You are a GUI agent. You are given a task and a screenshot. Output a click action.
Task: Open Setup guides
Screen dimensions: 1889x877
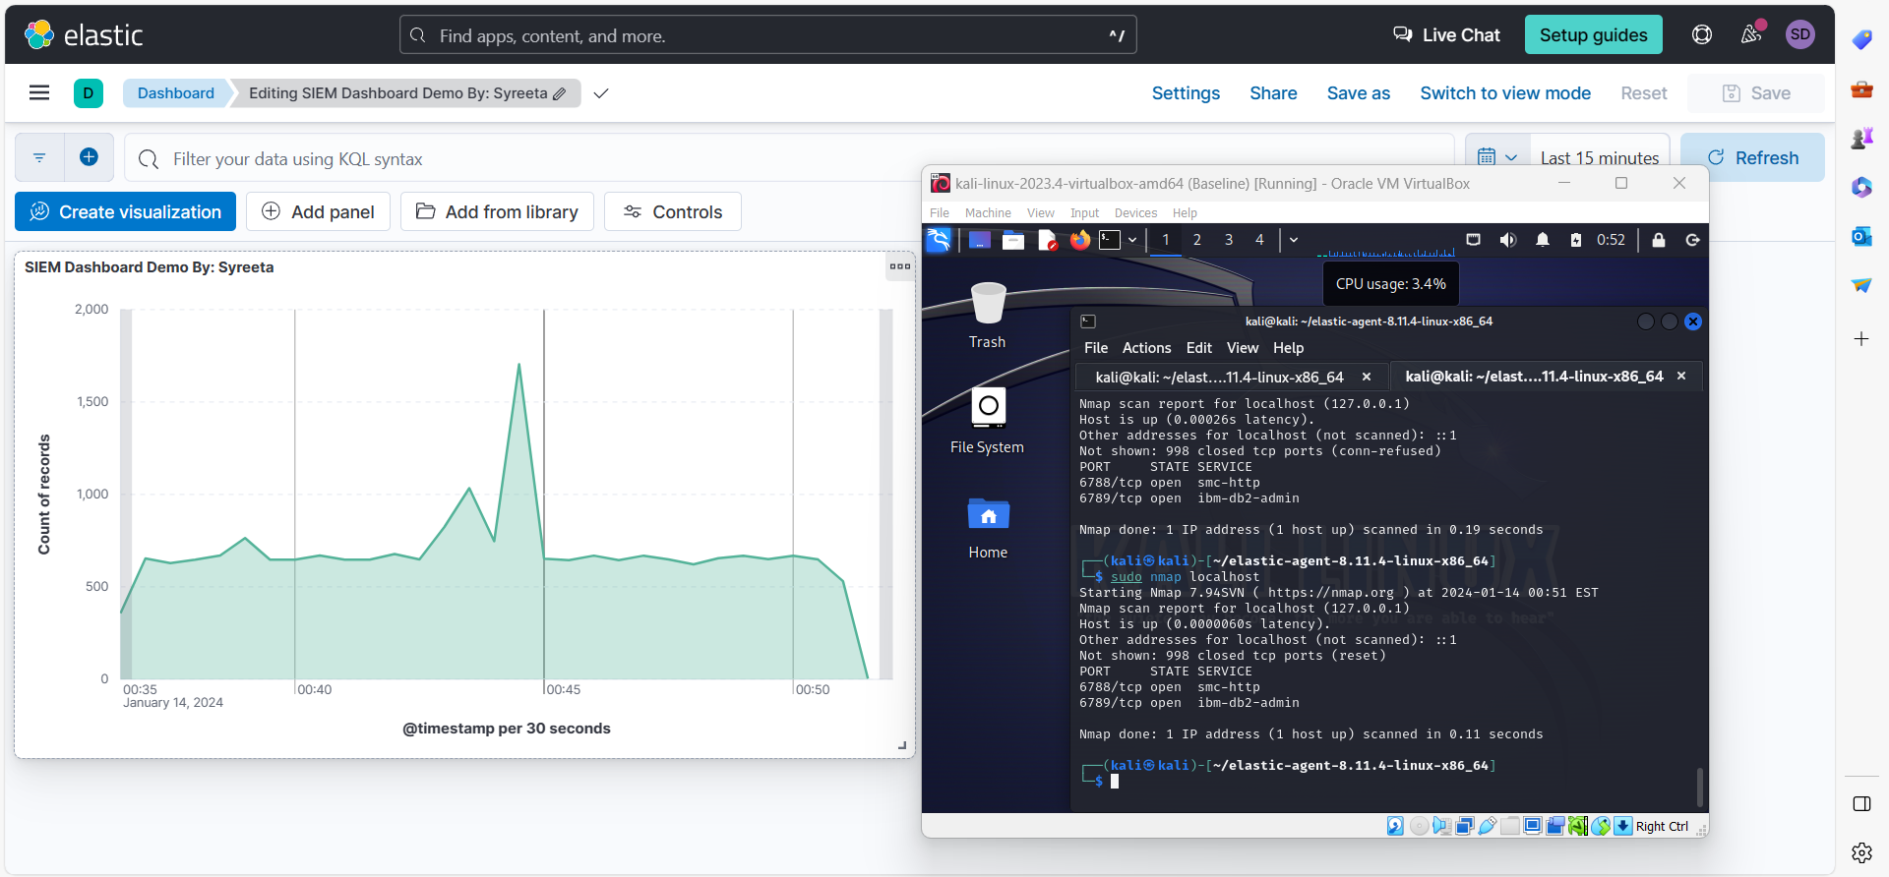(1594, 34)
